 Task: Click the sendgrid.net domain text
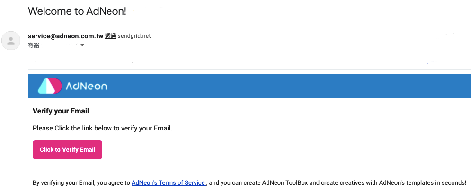click(x=134, y=36)
